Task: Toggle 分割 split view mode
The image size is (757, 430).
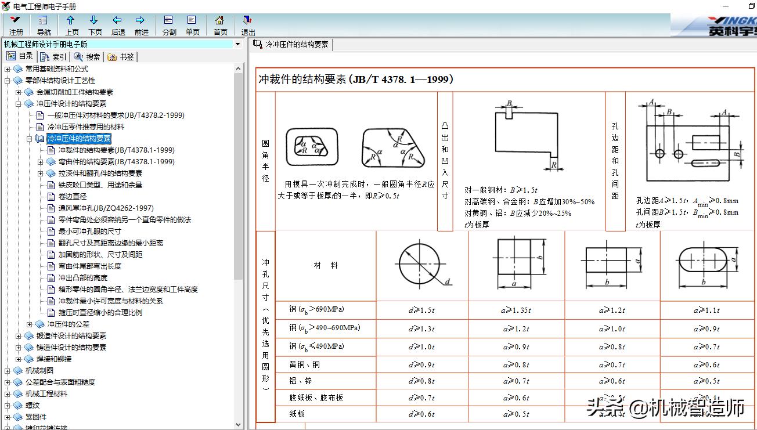Action: point(168,21)
